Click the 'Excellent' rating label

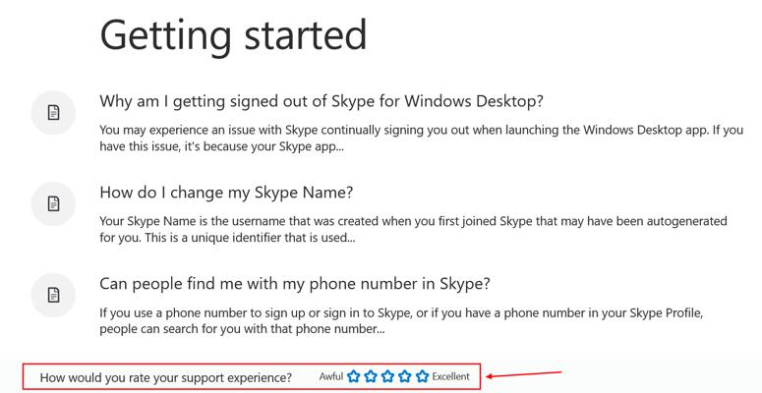pyautogui.click(x=451, y=376)
